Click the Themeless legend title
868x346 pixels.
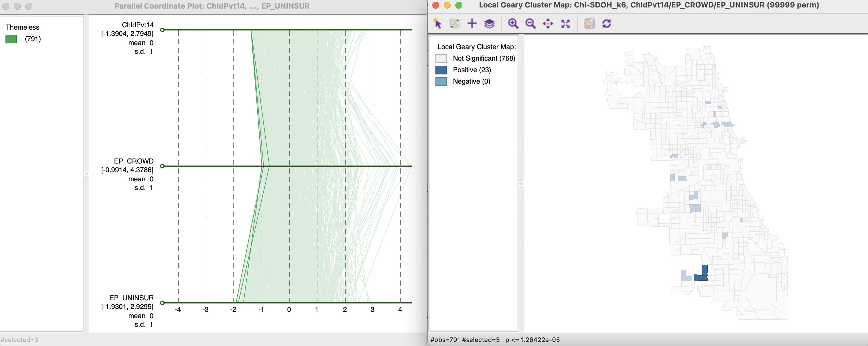point(22,27)
